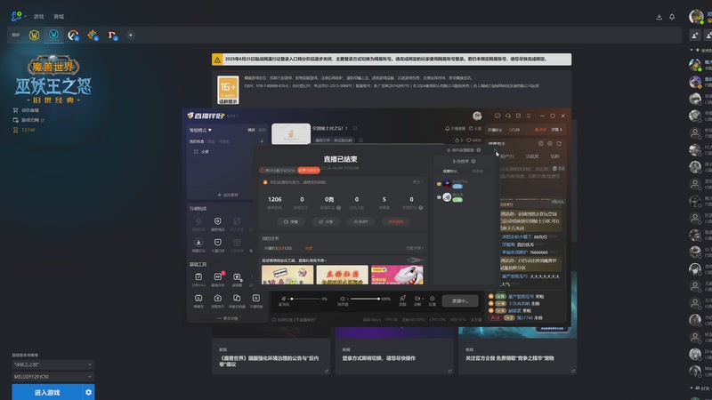Expand the 常规模式 mode dropdown in 直播伴侣
The height and width of the screenshot is (400, 712).
click(200, 130)
